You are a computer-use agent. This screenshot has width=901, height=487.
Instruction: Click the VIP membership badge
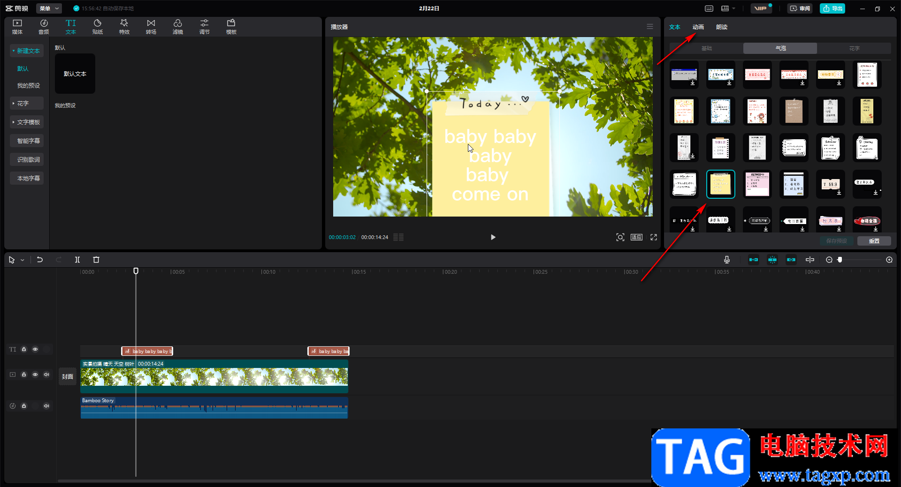pos(761,8)
